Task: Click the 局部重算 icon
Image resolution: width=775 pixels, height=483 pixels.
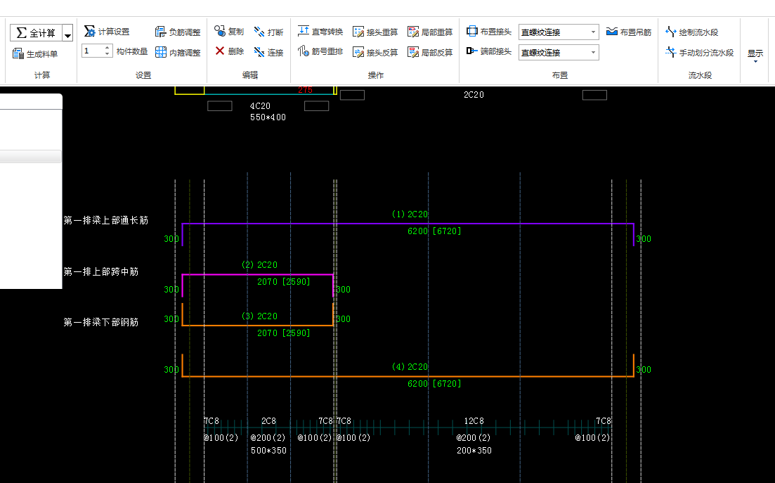Action: pyautogui.click(x=413, y=32)
